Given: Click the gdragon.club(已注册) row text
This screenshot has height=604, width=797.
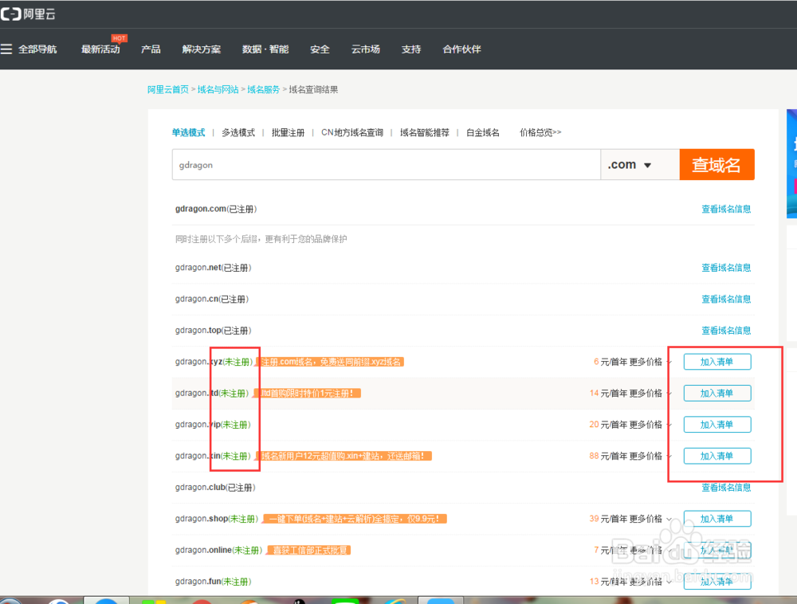Looking at the screenshot, I should (215, 488).
